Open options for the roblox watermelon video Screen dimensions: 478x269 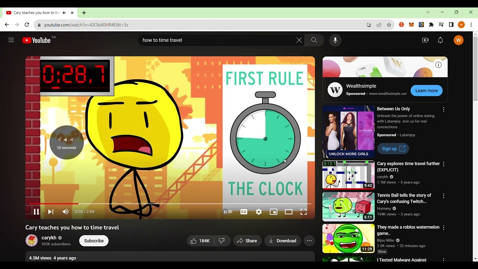444,228
